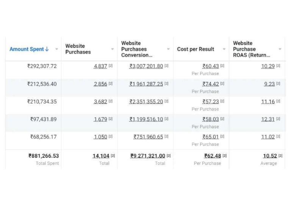Open the Website Purchases column dropdown arrow
Image resolution: width=291 pixels, height=206 pixels.
113,49
